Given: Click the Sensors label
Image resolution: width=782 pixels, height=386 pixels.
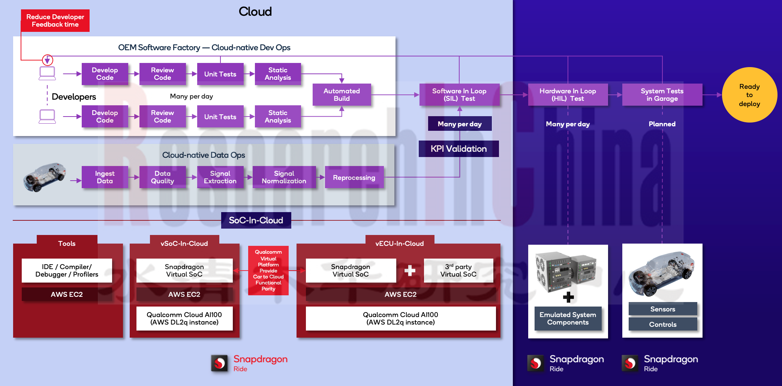Looking at the screenshot, I should click(x=663, y=309).
